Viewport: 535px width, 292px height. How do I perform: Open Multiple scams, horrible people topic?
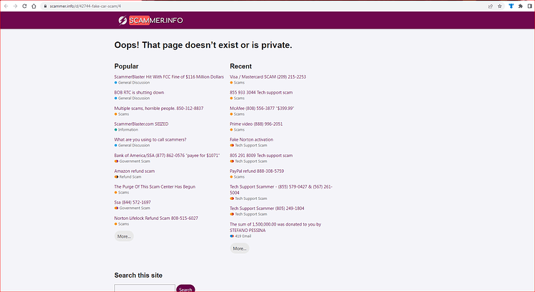pos(158,109)
